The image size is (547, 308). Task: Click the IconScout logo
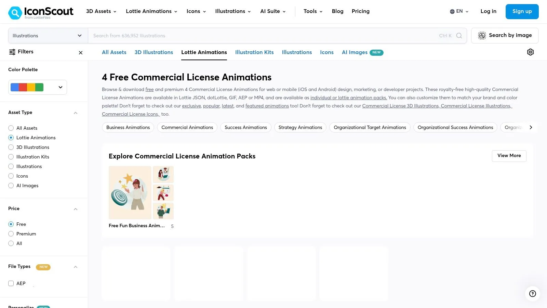pyautogui.click(x=41, y=11)
